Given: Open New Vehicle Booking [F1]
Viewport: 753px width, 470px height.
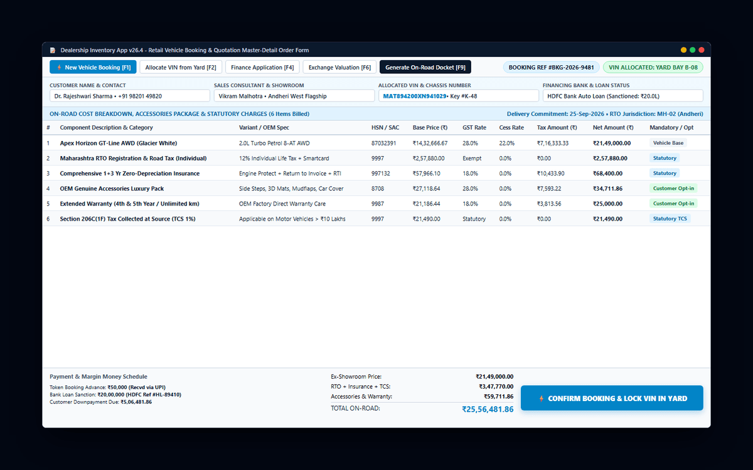Looking at the screenshot, I should point(93,67).
